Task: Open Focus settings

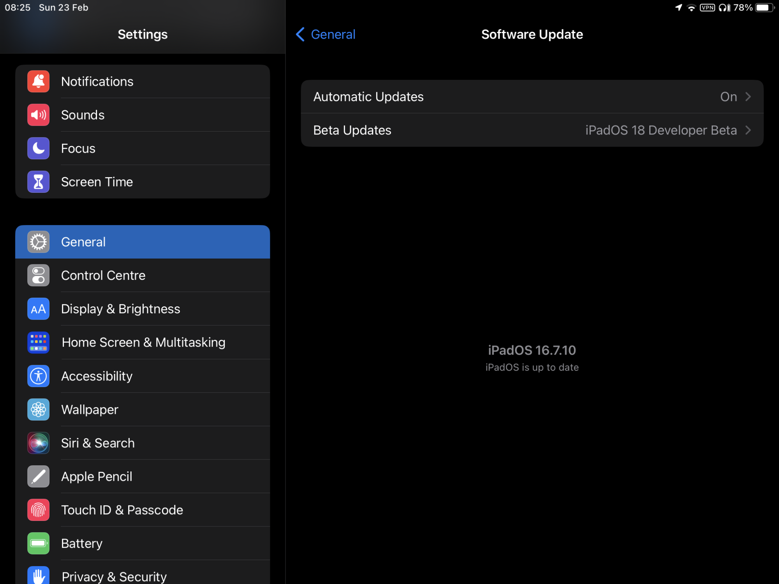Action: pos(143,148)
